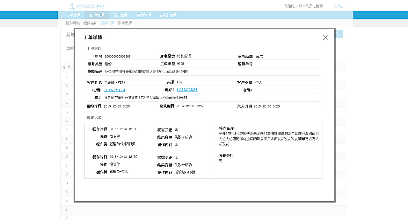Click the 啄木鸟修家电 logo icon
Image resolution: width=408 pixels, height=220 pixels.
72,6
